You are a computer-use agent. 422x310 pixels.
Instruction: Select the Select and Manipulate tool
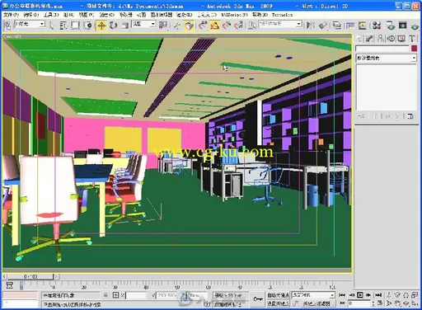[176, 26]
